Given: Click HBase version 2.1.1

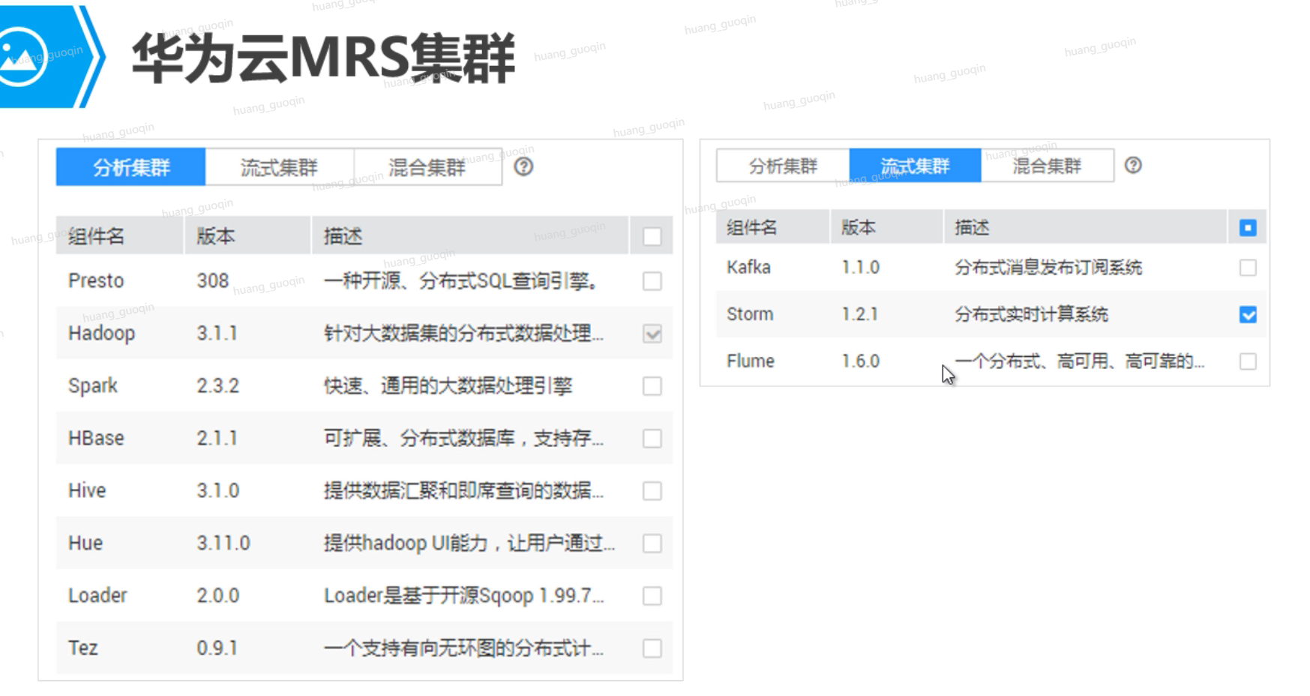Looking at the screenshot, I should 217,438.
